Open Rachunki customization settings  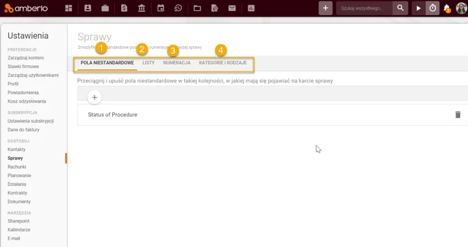pyautogui.click(x=17, y=167)
